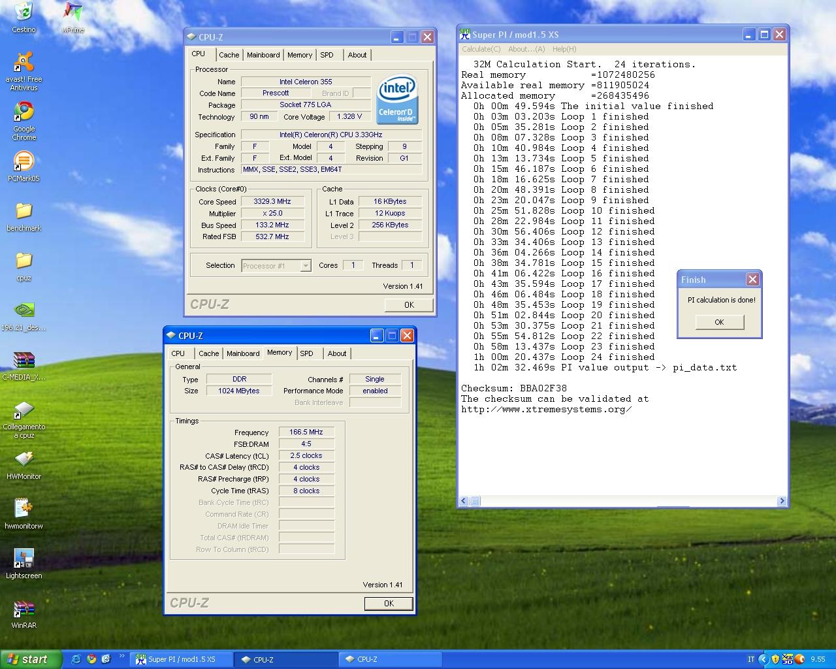
Task: Click the bottom CPU-Z window title icon
Action: click(171, 336)
